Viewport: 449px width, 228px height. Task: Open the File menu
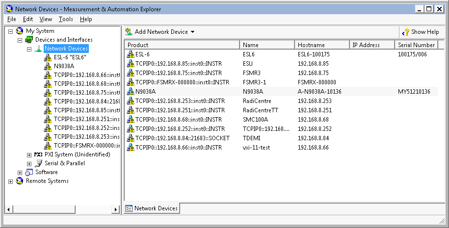click(x=12, y=19)
